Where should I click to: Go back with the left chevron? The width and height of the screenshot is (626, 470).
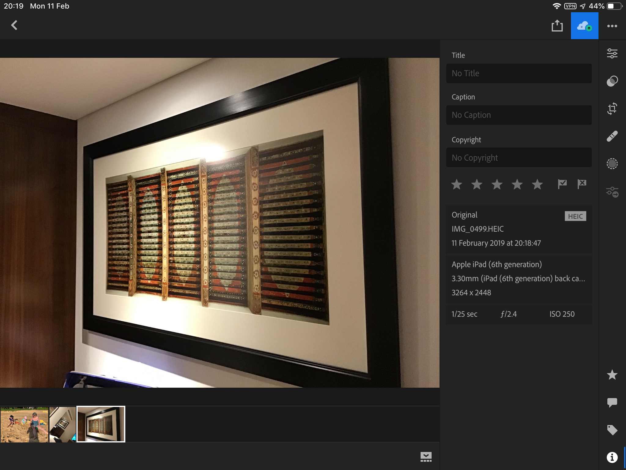pyautogui.click(x=14, y=25)
